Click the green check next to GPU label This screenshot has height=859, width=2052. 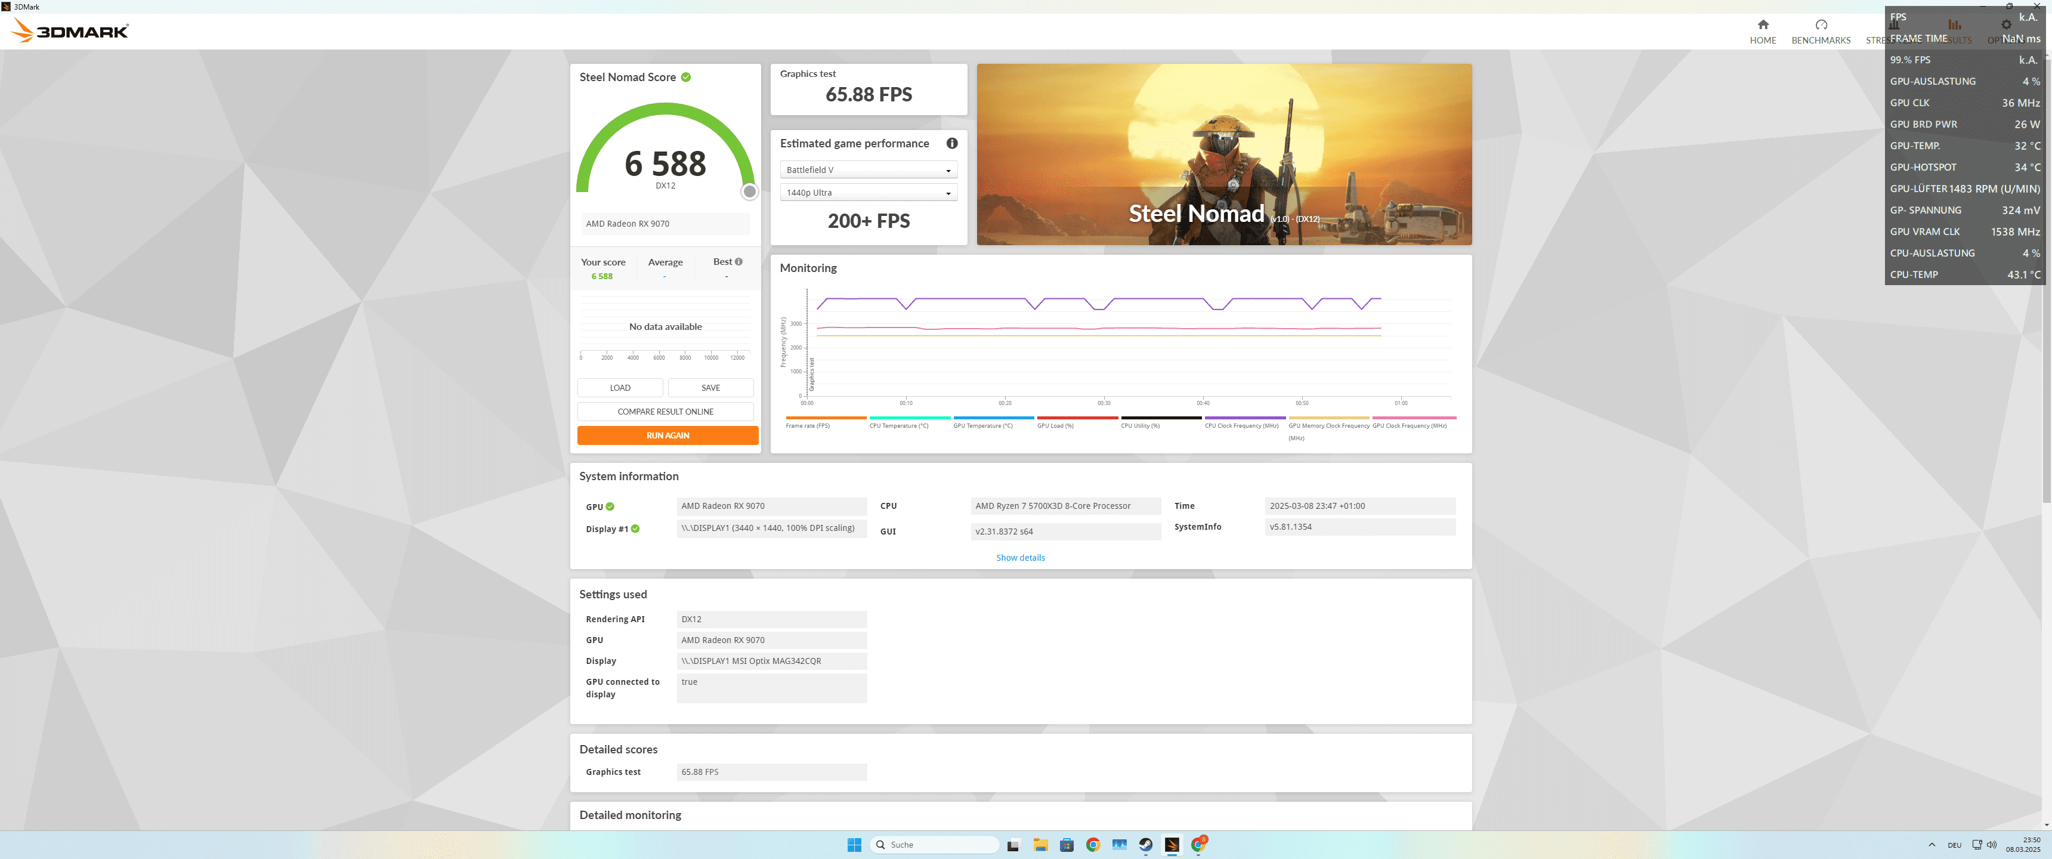point(610,507)
